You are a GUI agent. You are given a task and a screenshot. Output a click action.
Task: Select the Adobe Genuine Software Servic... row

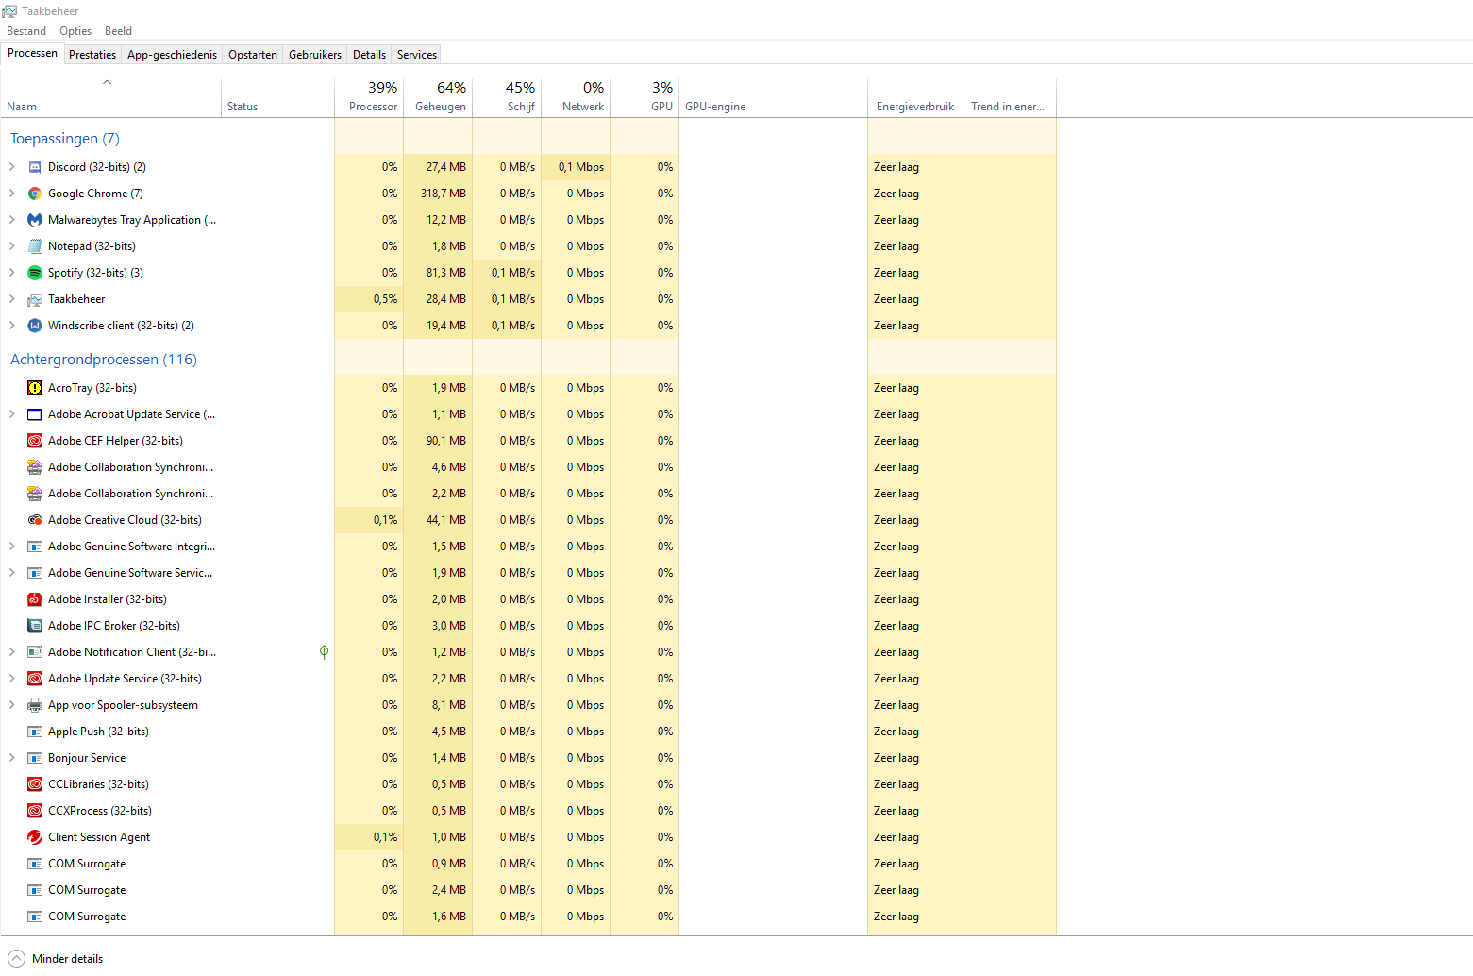[528, 573]
